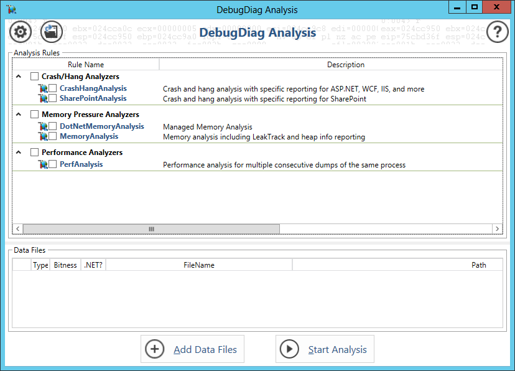Open the SharePointAnalysis rule link

(x=93, y=98)
